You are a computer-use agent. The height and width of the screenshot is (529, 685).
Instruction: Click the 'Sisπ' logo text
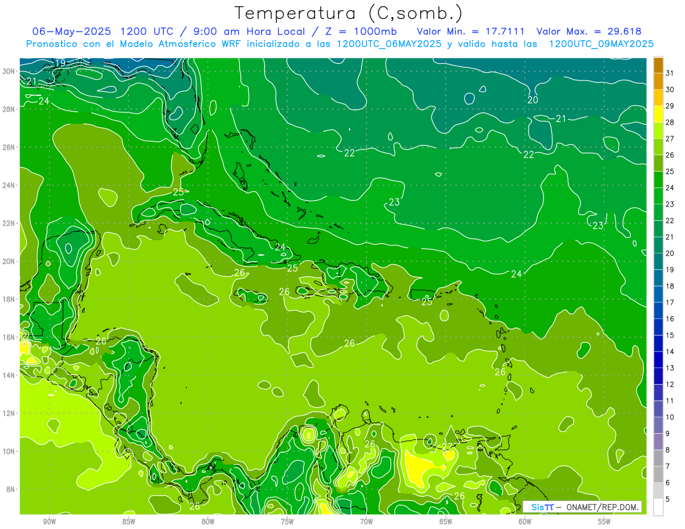(542, 507)
